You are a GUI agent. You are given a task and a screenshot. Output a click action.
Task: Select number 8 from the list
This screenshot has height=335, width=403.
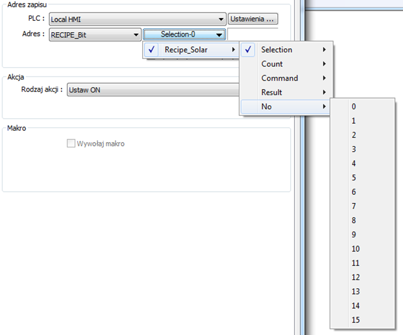pyautogui.click(x=362, y=220)
